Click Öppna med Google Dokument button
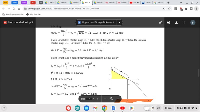 (96, 22)
